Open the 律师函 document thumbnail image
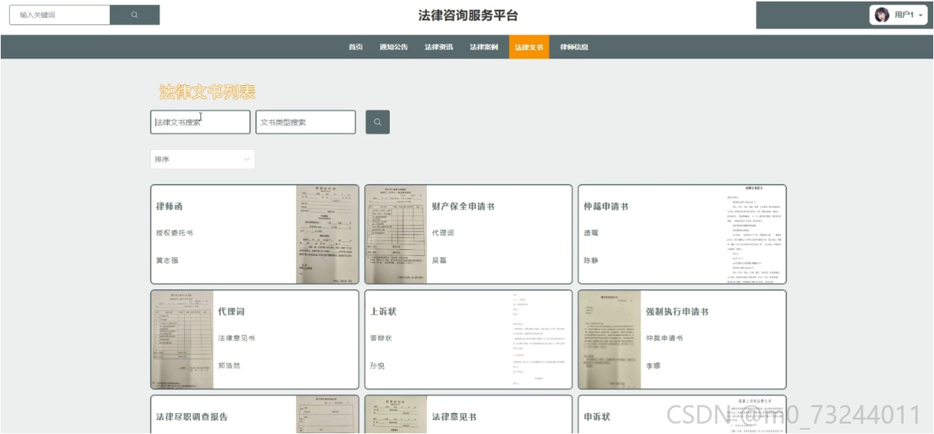Screen dimensions: 934x434 tap(327, 234)
